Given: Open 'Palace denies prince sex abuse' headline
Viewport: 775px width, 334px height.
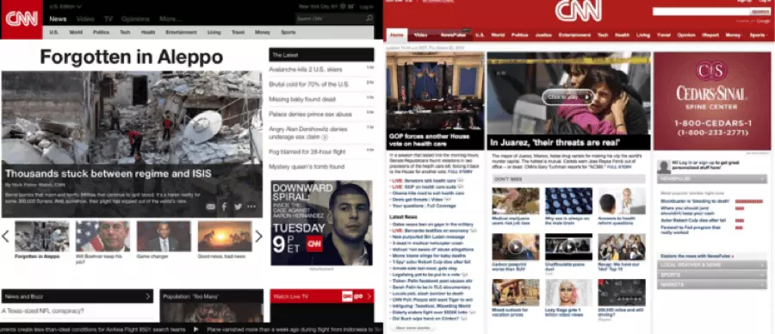Looking at the screenshot, I should [x=310, y=114].
